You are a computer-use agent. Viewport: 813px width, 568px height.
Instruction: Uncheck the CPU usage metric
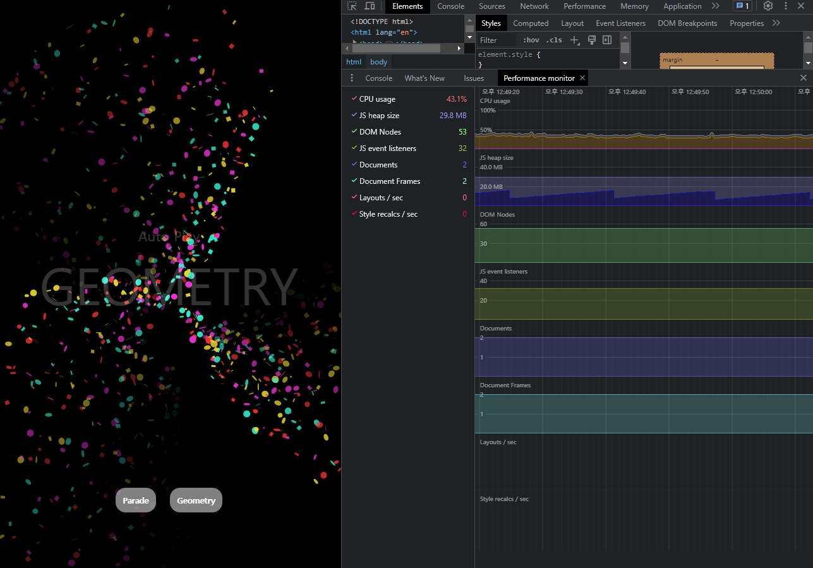tap(354, 99)
